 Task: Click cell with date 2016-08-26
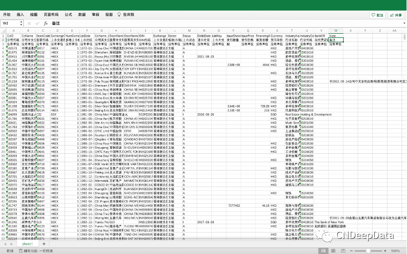[204, 115]
